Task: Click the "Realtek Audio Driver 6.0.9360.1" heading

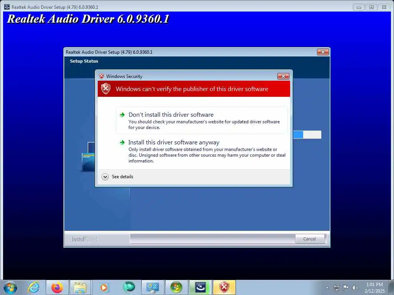Action: click(x=88, y=19)
